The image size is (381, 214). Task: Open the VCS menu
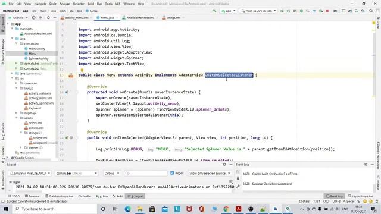click(118, 4)
